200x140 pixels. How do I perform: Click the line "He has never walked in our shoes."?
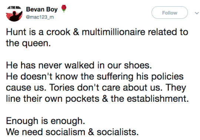click(79, 65)
